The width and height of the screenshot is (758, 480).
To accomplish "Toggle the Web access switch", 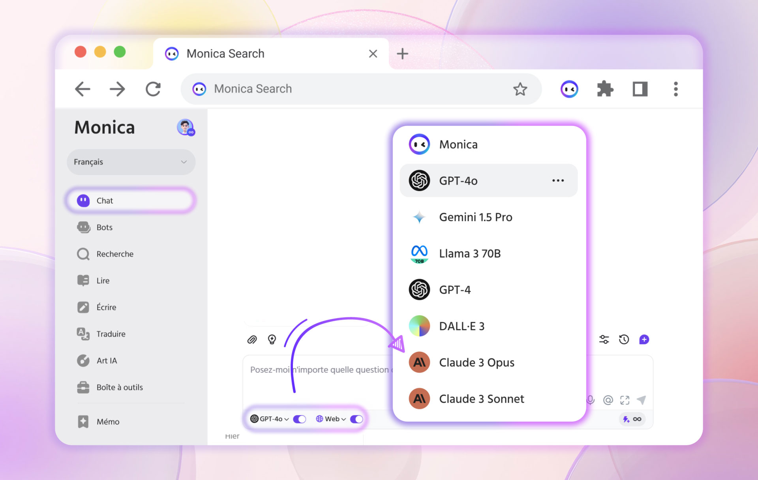I will click(x=356, y=419).
